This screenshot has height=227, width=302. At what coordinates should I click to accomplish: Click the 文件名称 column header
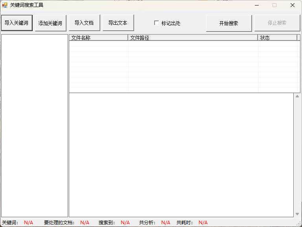pyautogui.click(x=98, y=38)
